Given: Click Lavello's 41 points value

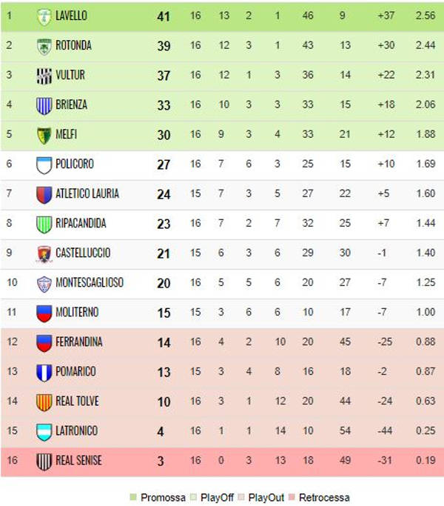Looking at the screenshot, I should (x=164, y=16).
